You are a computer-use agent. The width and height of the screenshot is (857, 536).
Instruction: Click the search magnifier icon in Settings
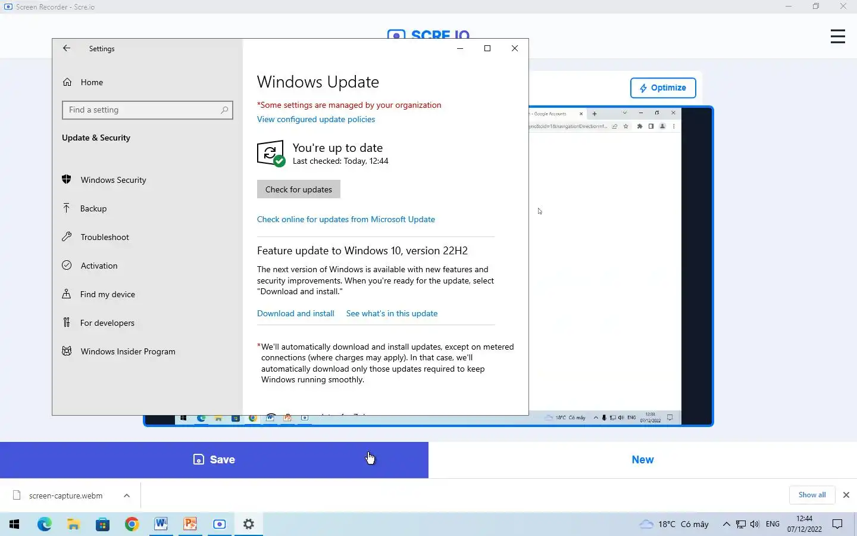(x=224, y=110)
